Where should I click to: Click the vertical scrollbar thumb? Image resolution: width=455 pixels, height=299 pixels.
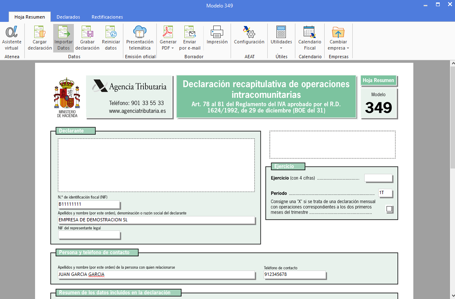(x=453, y=117)
